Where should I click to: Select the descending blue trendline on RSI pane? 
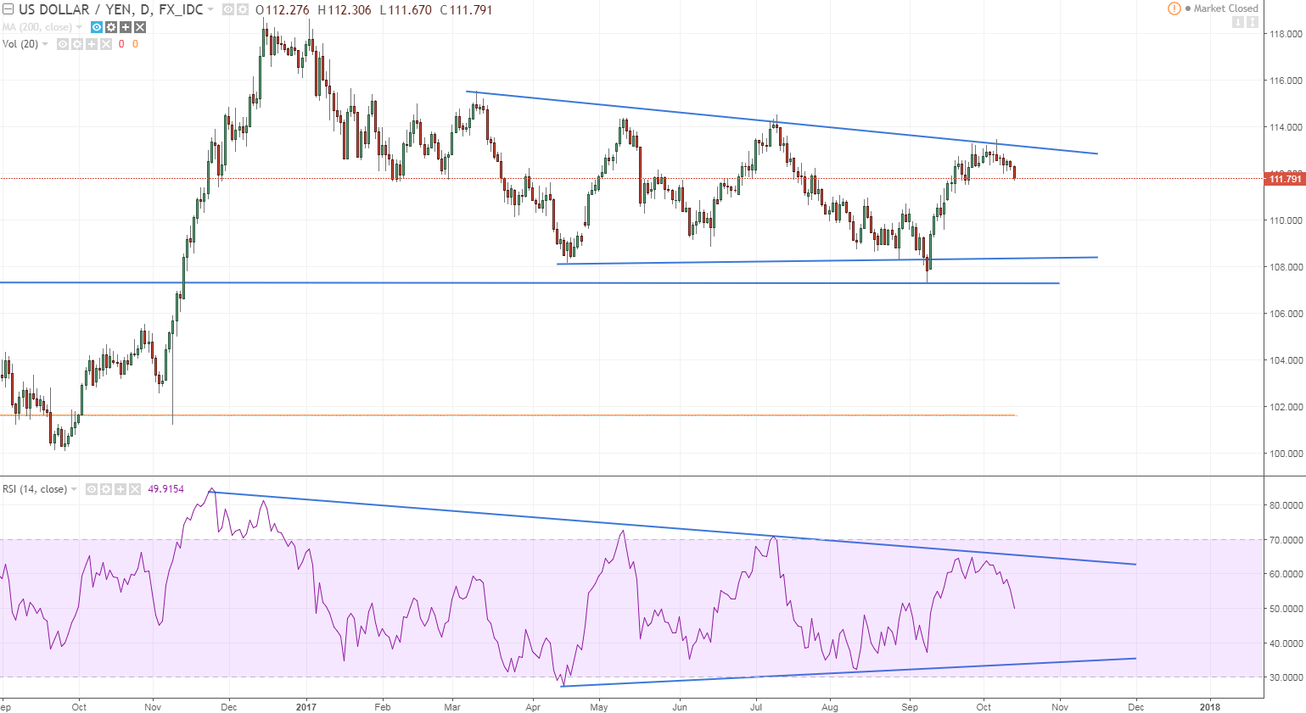tap(670, 527)
